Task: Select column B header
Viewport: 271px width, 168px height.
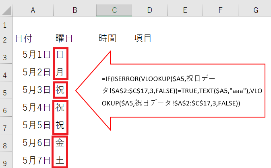Action: pos(75,10)
